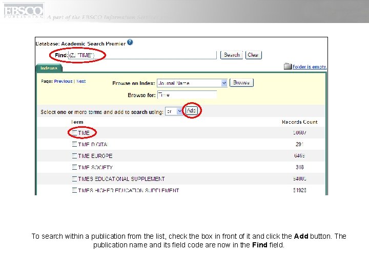Open the database help question-mark icon

(130, 42)
